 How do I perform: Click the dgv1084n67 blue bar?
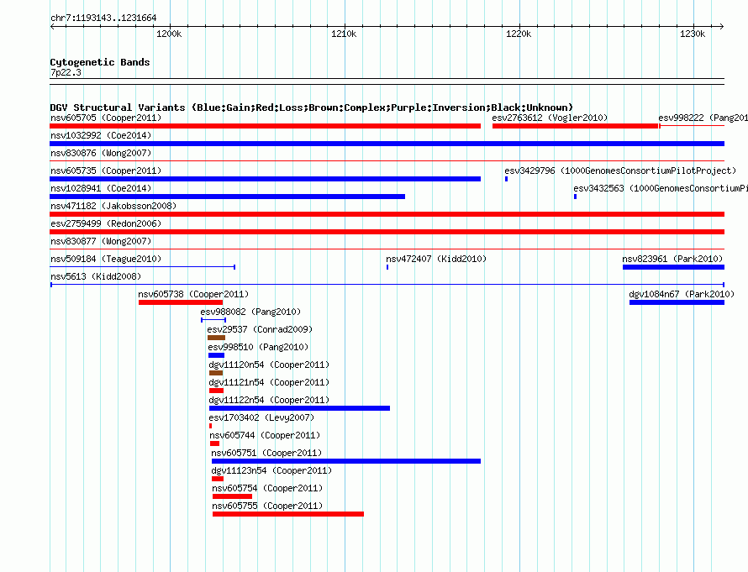[x=677, y=302]
